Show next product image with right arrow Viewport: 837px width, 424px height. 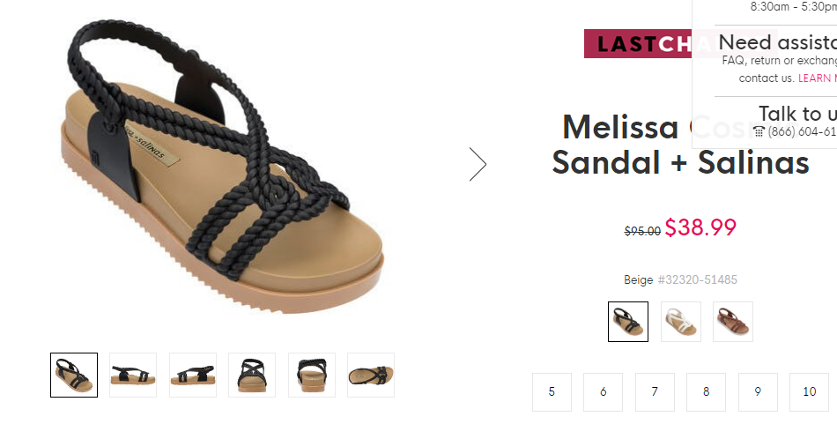tap(478, 165)
